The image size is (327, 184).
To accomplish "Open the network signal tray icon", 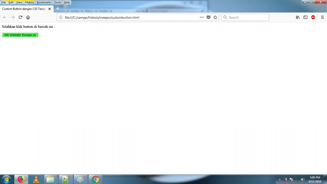I will tap(297, 180).
